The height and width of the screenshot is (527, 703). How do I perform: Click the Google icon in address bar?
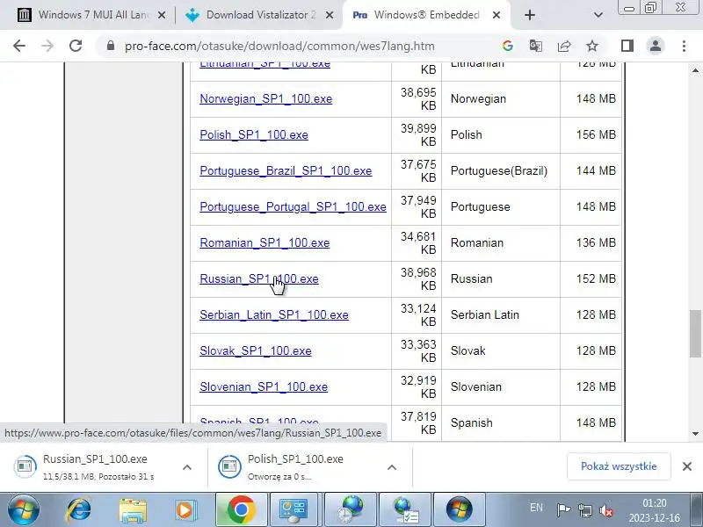click(508, 46)
